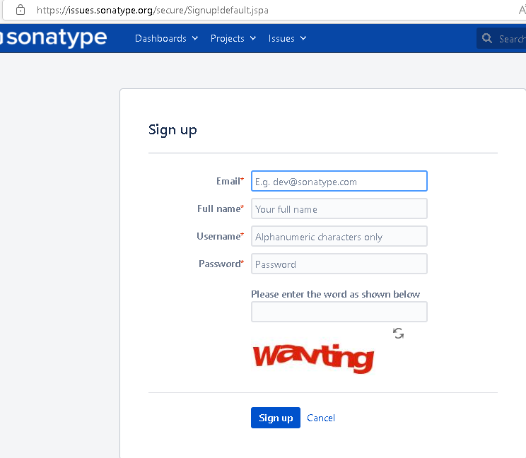The width and height of the screenshot is (526, 458).
Task: Click the Full name text field
Action: click(339, 209)
